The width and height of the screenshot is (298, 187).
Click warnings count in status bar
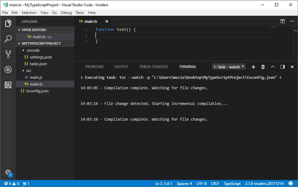tap(16, 183)
